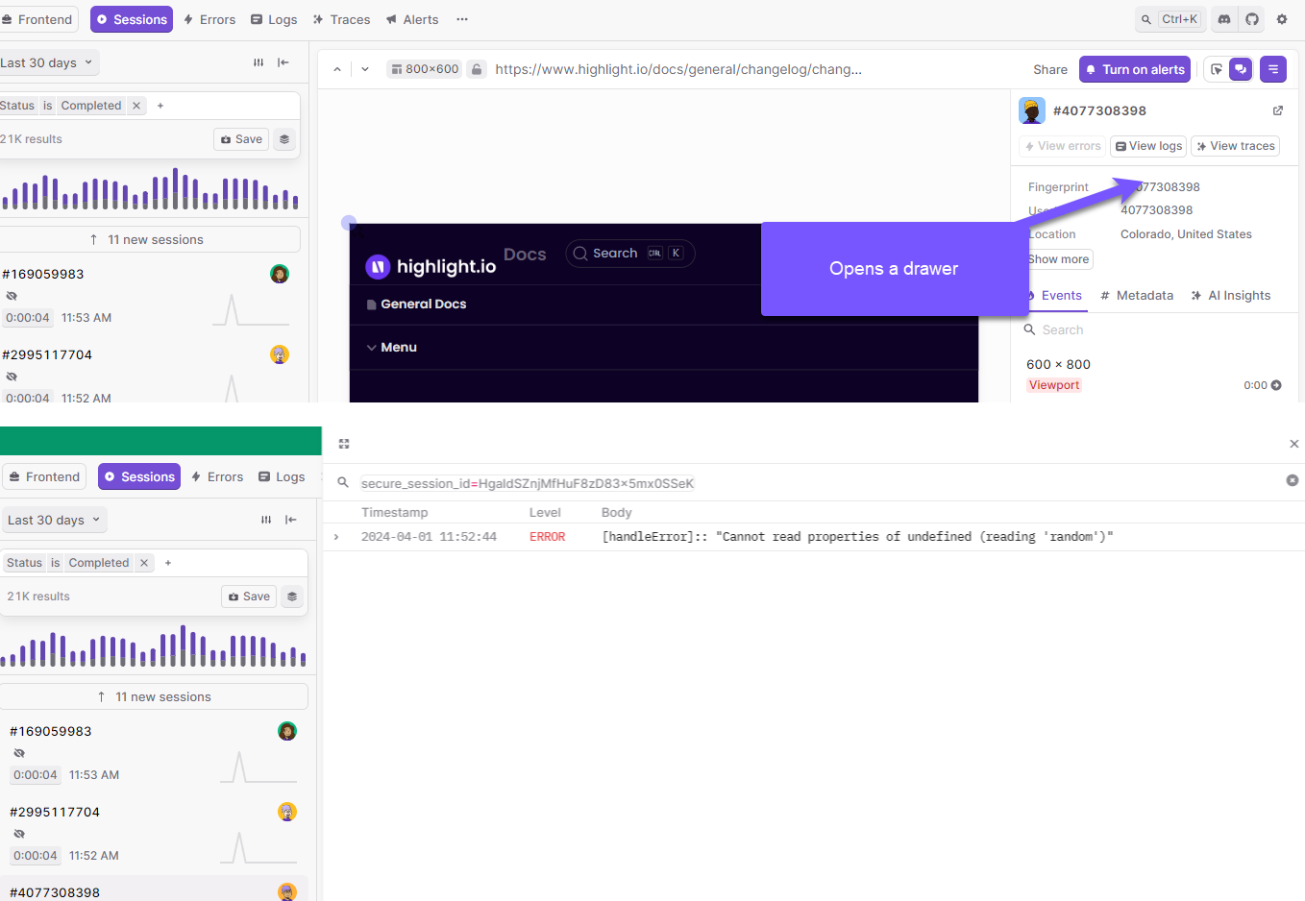Open session sharing comment icon next to Share

(1239, 68)
